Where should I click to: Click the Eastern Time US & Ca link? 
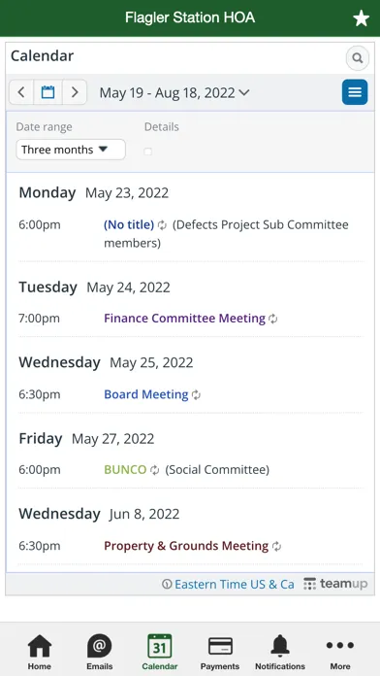click(235, 585)
